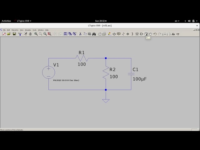Screen dimensions: 200x150
Task: Select the Place Resistor tool
Action: [x=123, y=34]
